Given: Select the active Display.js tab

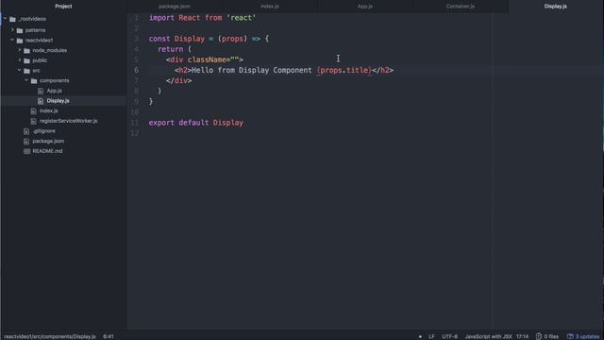Looking at the screenshot, I should pos(556,7).
